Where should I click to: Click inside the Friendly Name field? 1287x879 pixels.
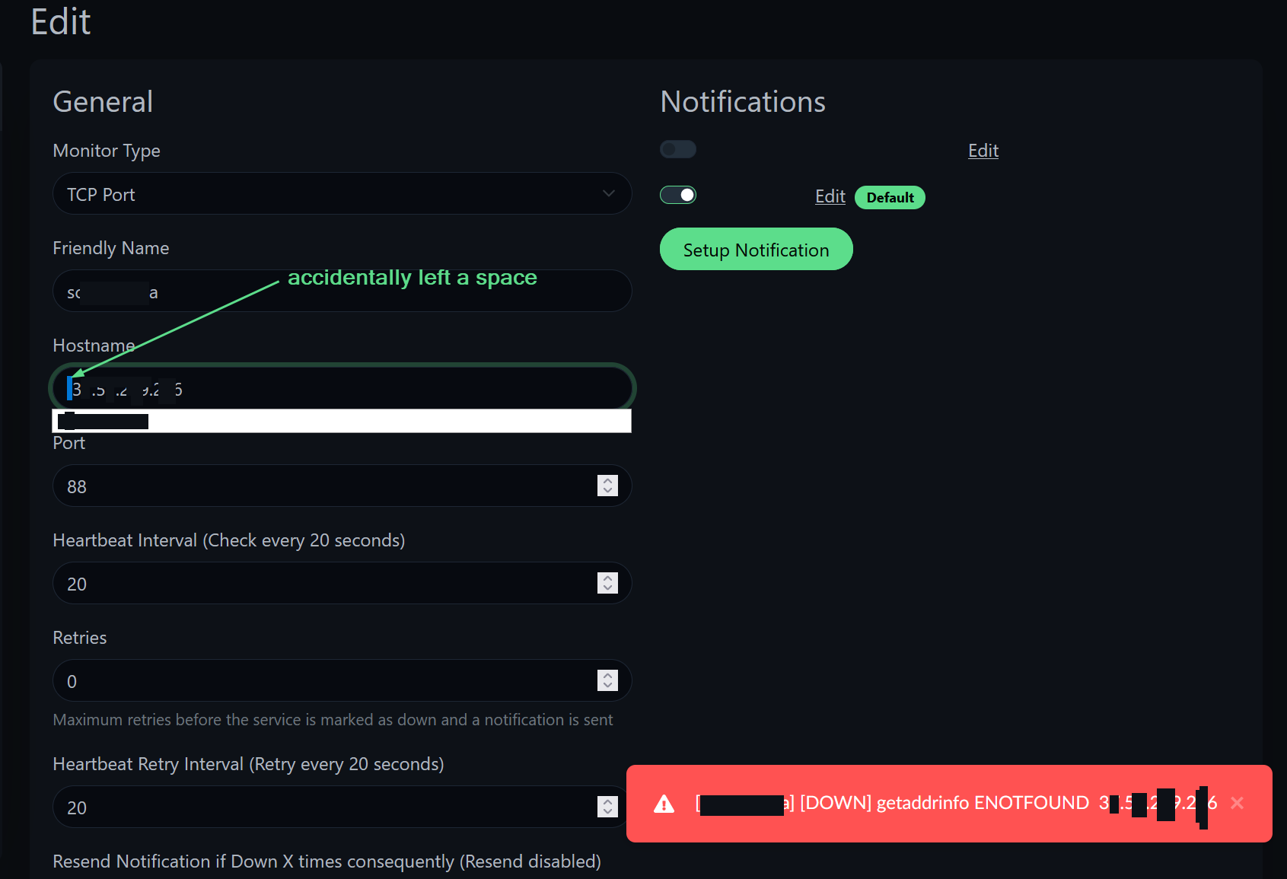click(342, 291)
